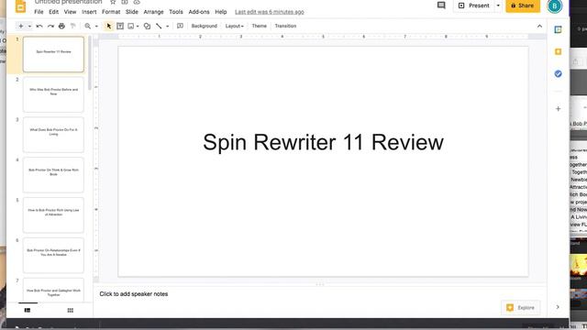The width and height of the screenshot is (587, 330).
Task: Start presentation with Present button
Action: pos(474,5)
